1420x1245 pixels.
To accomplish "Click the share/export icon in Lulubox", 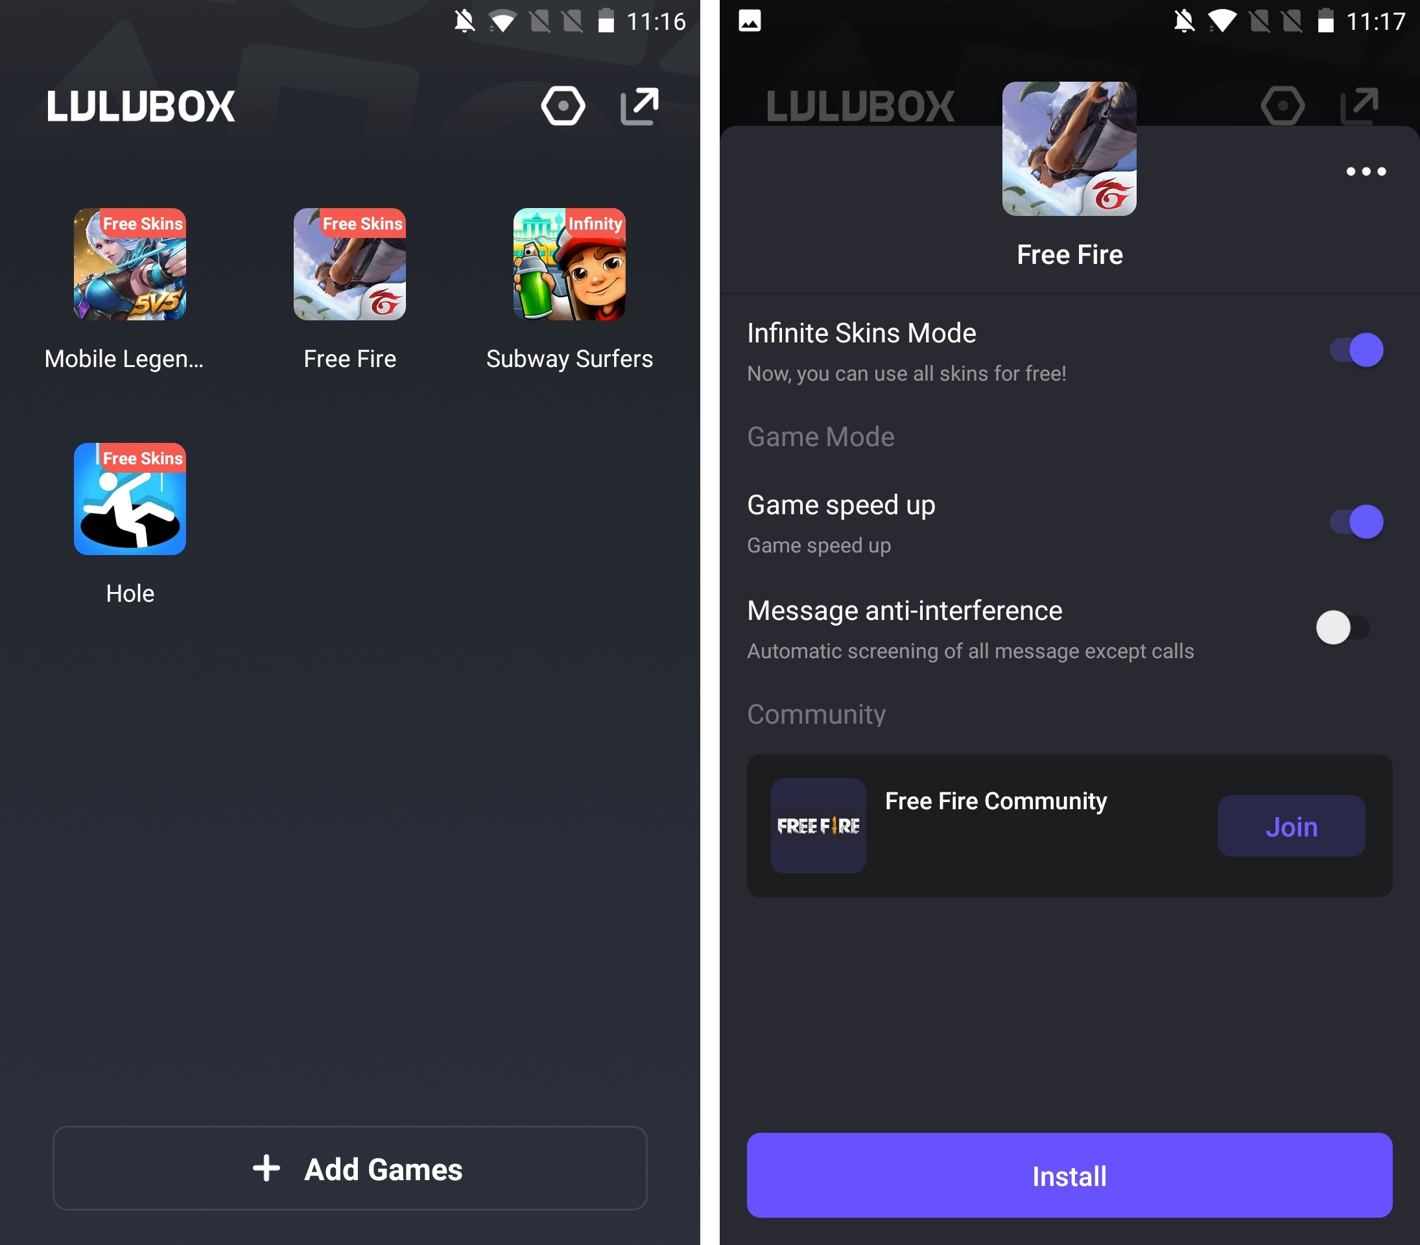I will [x=639, y=106].
